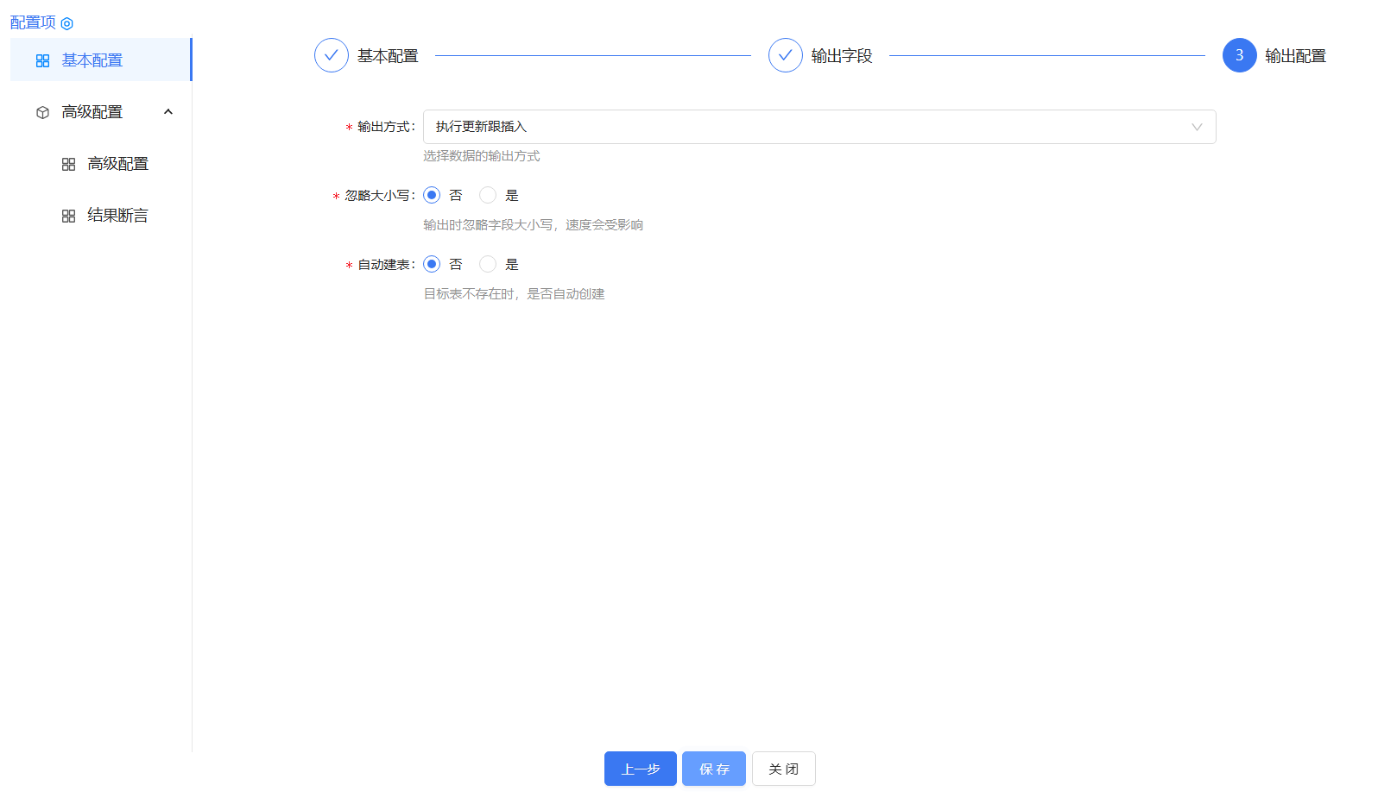The image size is (1397, 810).
Task: Select 是 for 自动建表
Action: pos(488,264)
